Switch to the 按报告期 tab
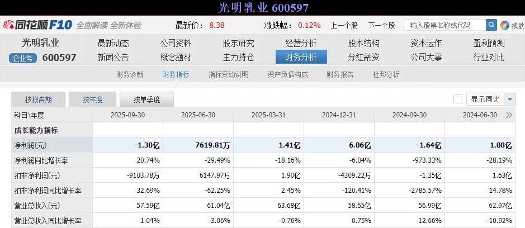The width and height of the screenshot is (525, 228). coord(39,99)
